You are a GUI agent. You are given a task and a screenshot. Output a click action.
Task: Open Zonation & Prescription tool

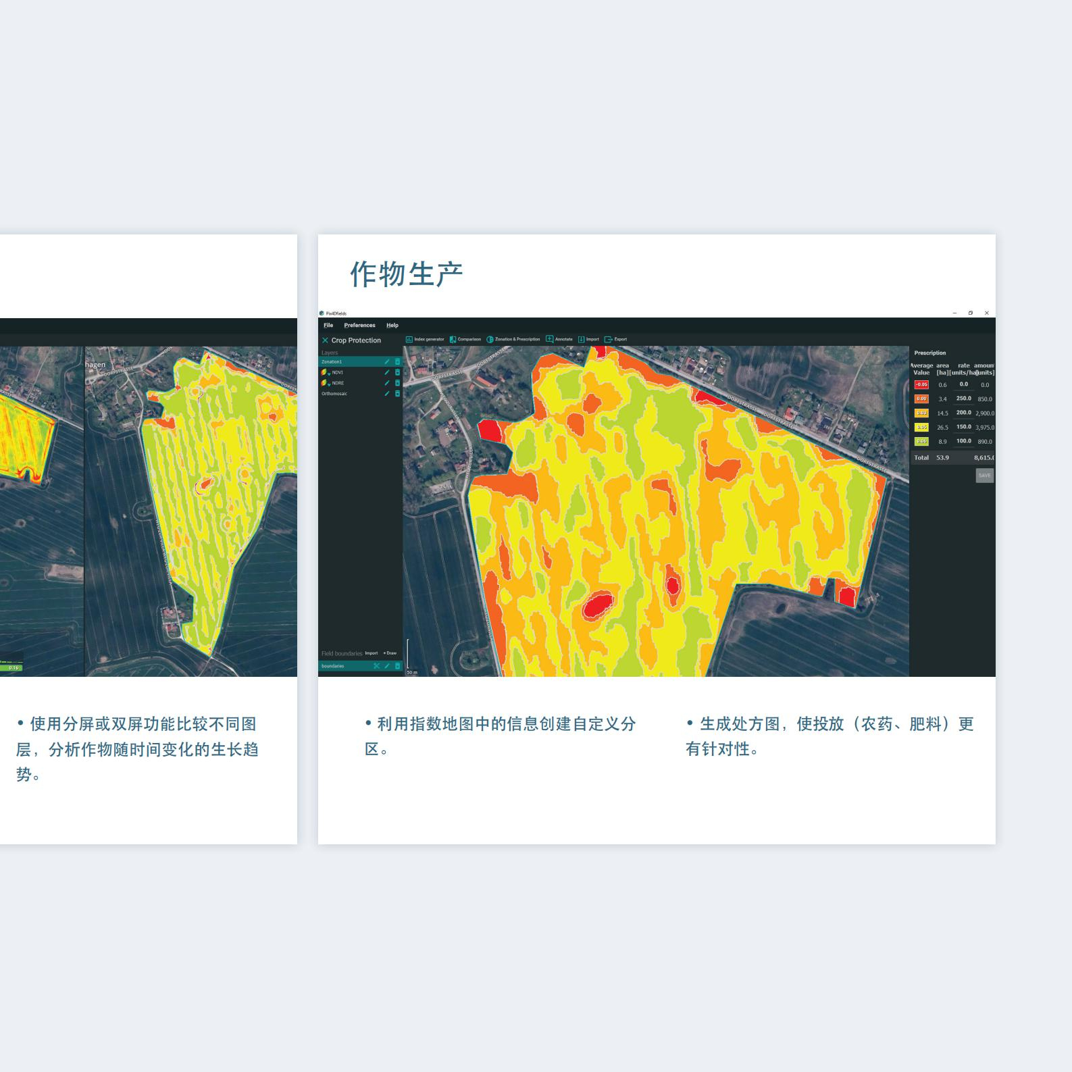513,339
